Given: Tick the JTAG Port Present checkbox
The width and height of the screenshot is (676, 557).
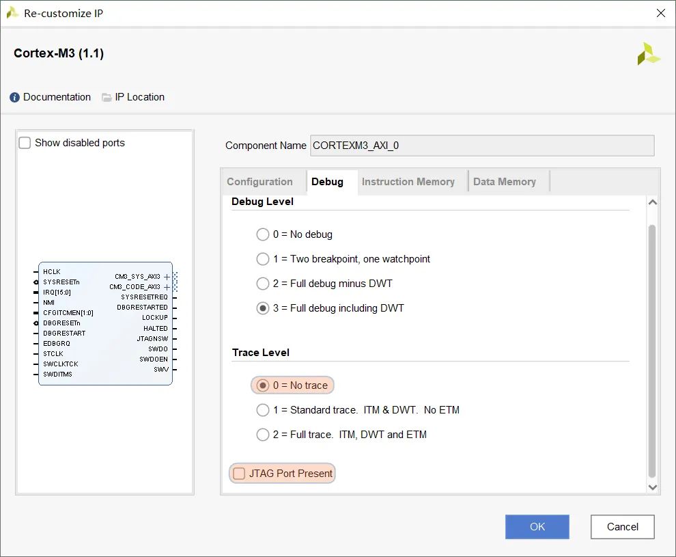Looking at the screenshot, I should coord(239,474).
